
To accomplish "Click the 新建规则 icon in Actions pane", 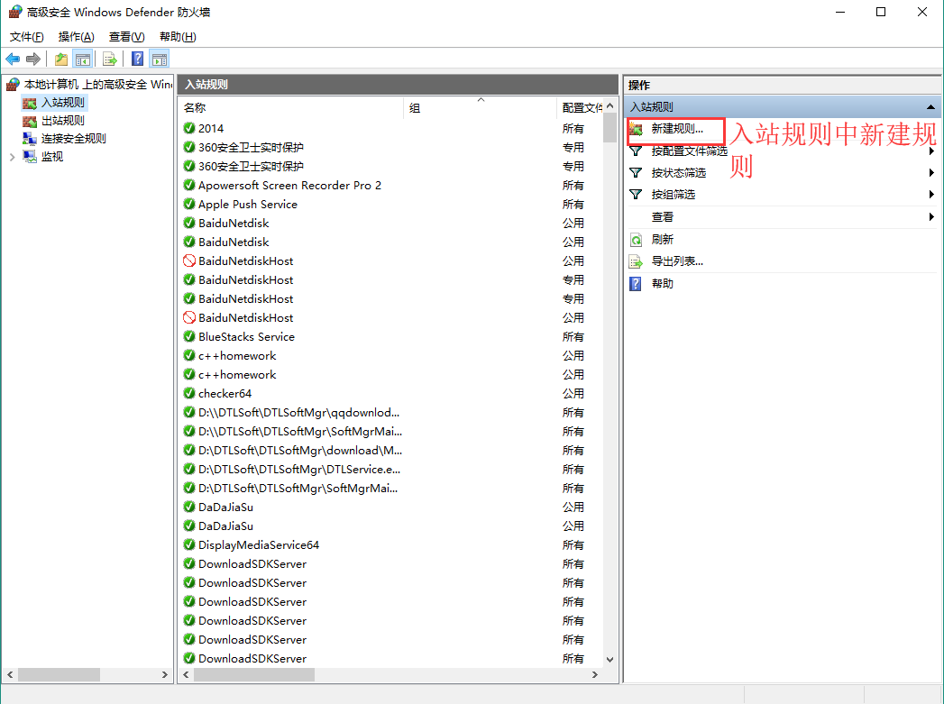I will 636,129.
